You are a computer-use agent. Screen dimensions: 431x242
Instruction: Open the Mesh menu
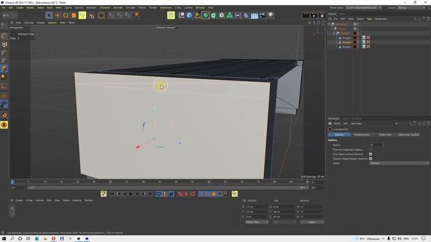tap(59, 7)
